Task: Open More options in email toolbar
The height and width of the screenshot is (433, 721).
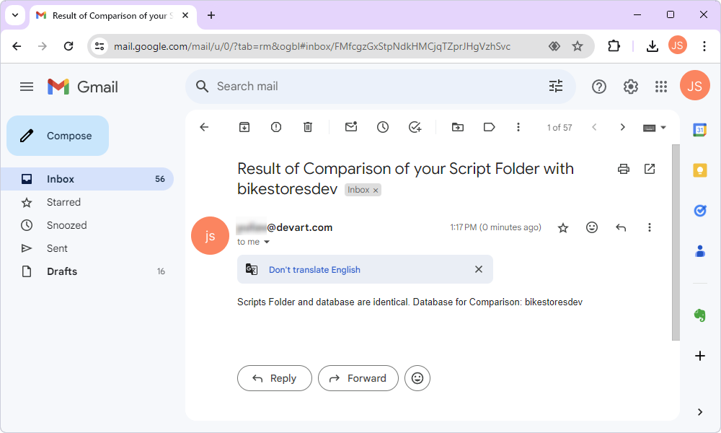Action: (x=518, y=127)
